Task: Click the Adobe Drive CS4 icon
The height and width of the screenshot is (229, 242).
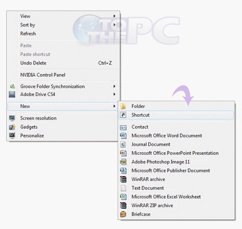Action: (x=12, y=95)
